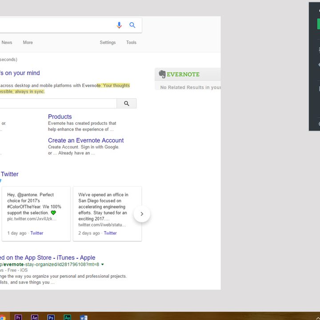Open Adobe Premiere Pro from the taskbar
Viewport: 320px width, 320px height.
tap(18, 317)
